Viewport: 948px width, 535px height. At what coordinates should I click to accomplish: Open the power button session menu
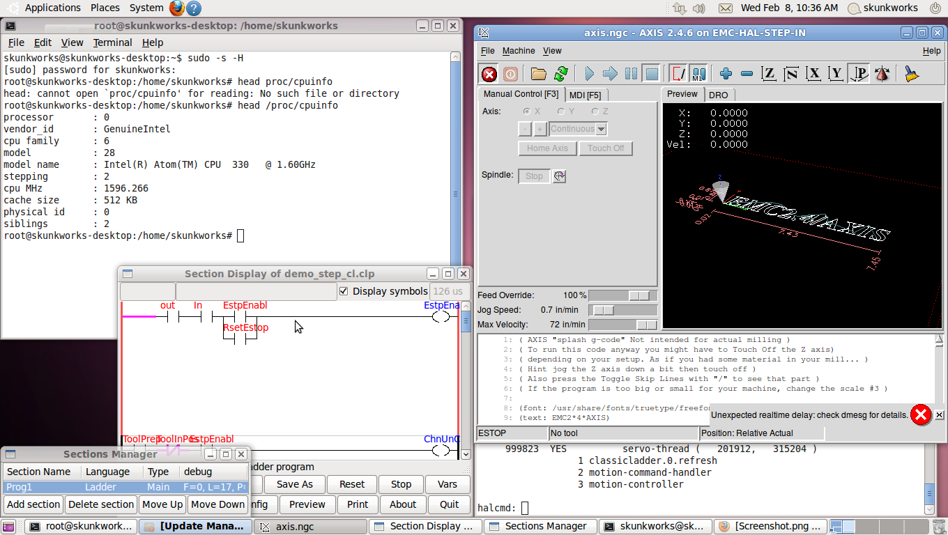coord(935,8)
